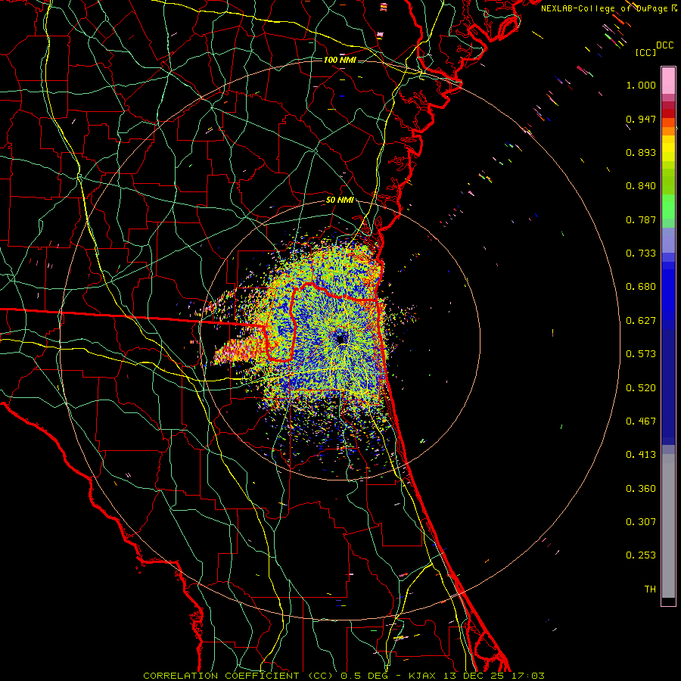This screenshot has height=681, width=681.
Task: Select the 1.000 color scale value
Action: click(641, 85)
